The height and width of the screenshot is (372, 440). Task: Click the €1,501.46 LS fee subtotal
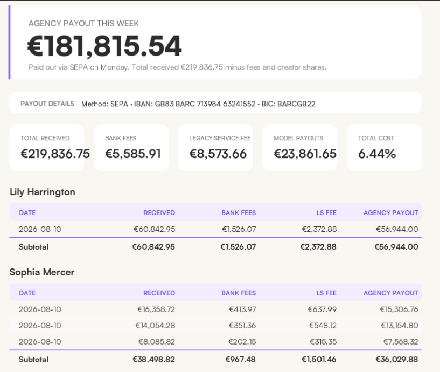[x=319, y=360]
